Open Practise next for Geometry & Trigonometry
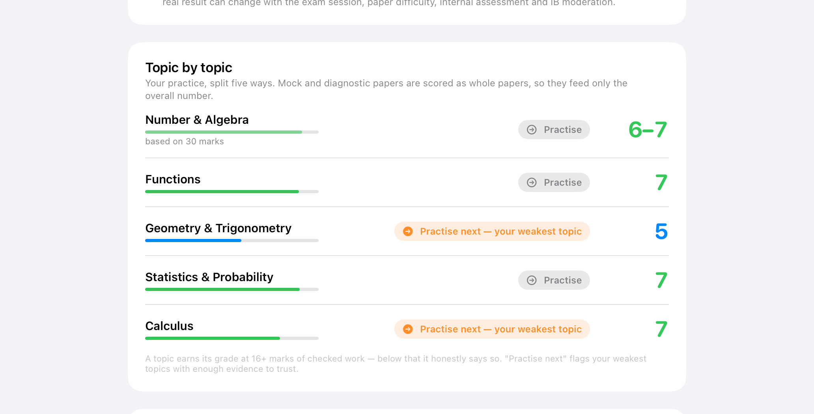814x414 pixels. click(492, 231)
